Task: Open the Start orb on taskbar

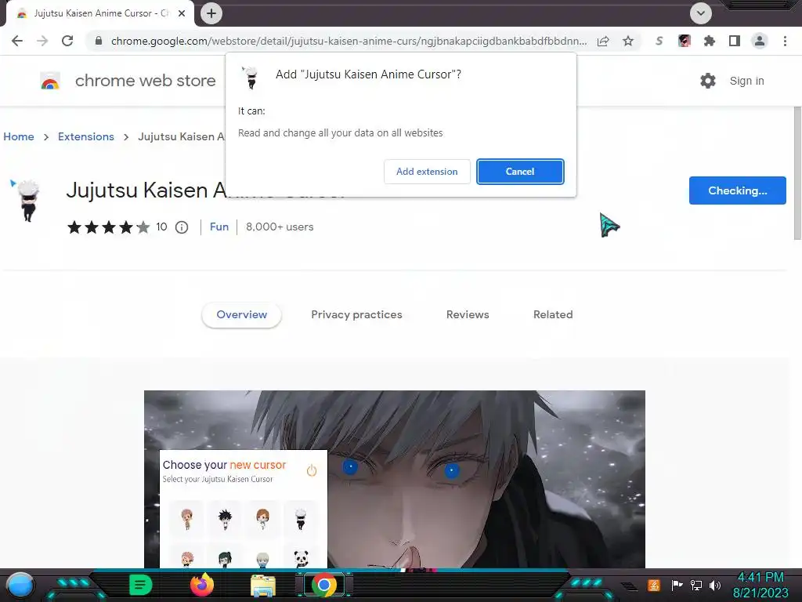Action: pos(20,585)
